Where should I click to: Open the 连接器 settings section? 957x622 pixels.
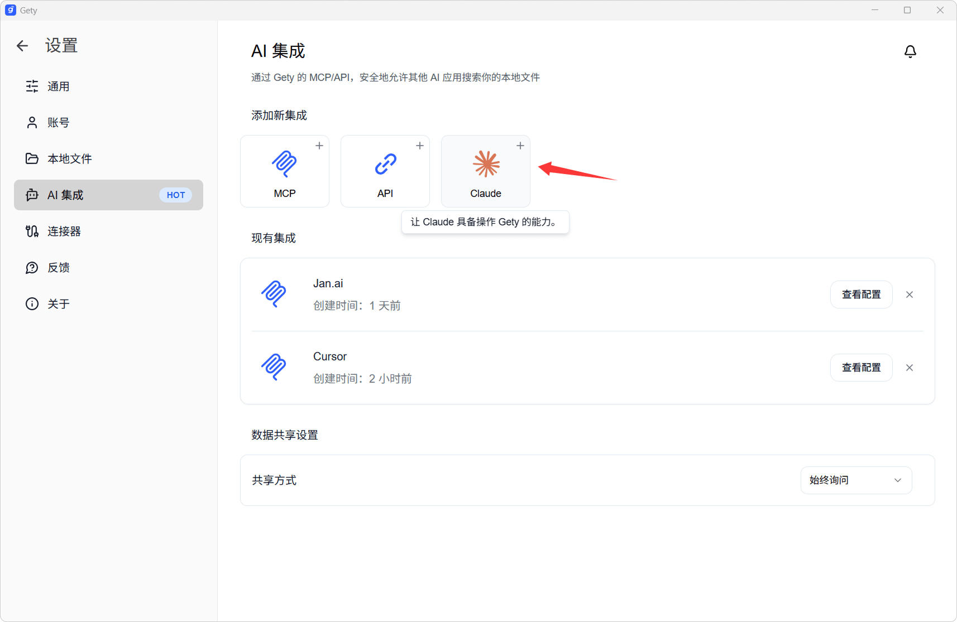pyautogui.click(x=108, y=232)
